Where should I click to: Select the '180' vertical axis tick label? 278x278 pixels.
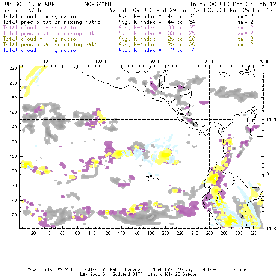(13, 98)
